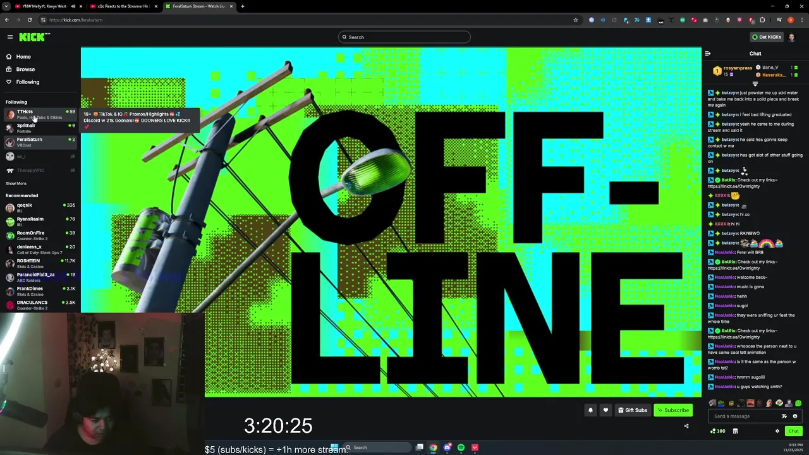Click the Get KICKs button

[x=767, y=37]
